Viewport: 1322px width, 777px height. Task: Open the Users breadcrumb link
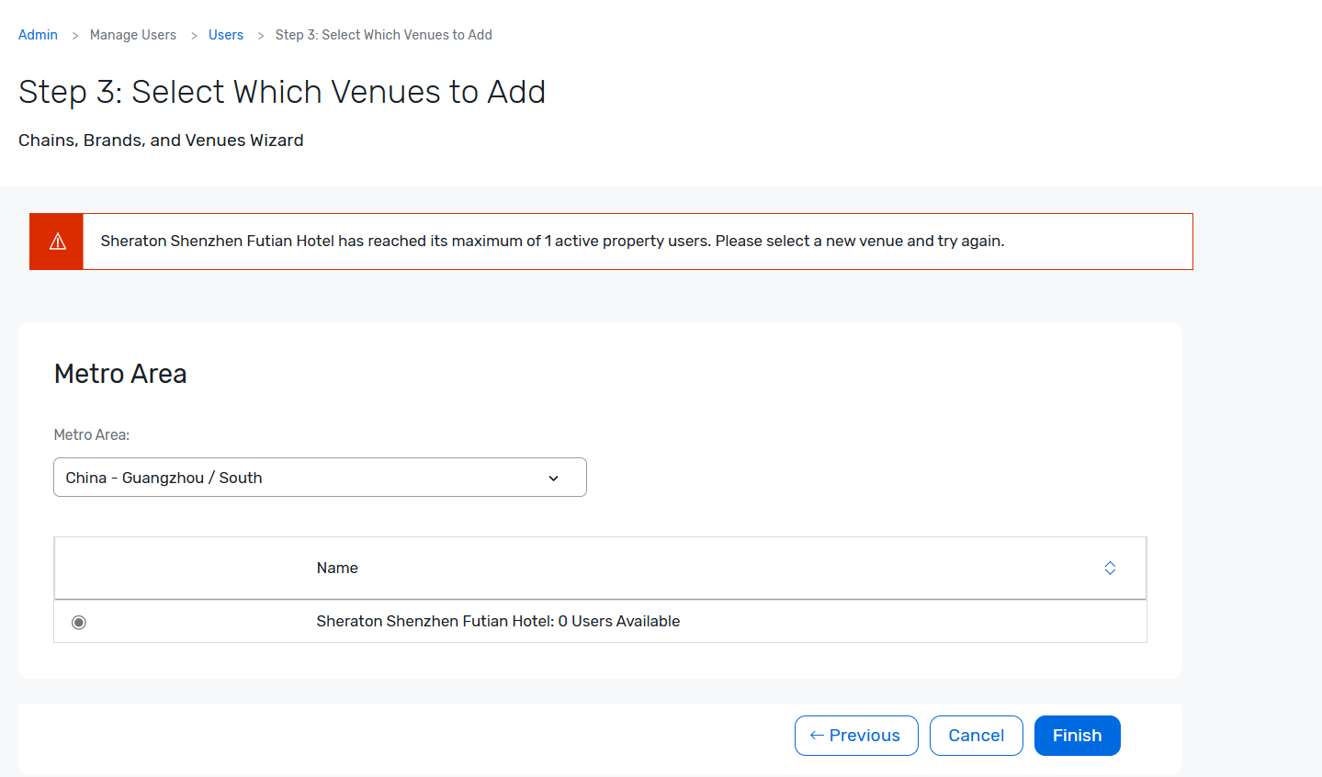pyautogui.click(x=226, y=35)
